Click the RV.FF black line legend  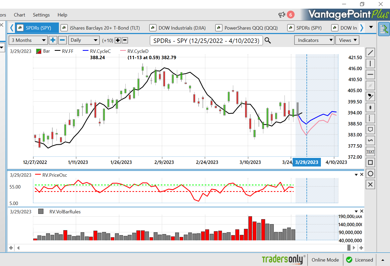point(64,51)
